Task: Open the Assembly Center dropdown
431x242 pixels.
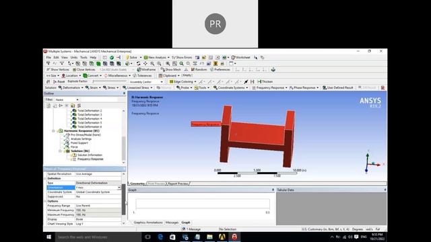Action: tap(146, 82)
